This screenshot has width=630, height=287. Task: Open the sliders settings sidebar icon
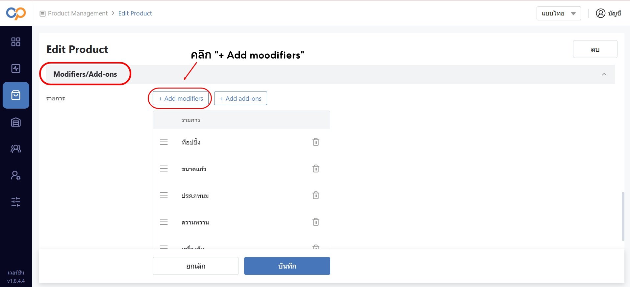(16, 201)
